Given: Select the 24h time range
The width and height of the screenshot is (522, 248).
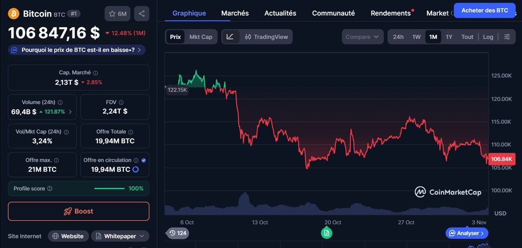Looking at the screenshot, I should (x=398, y=37).
